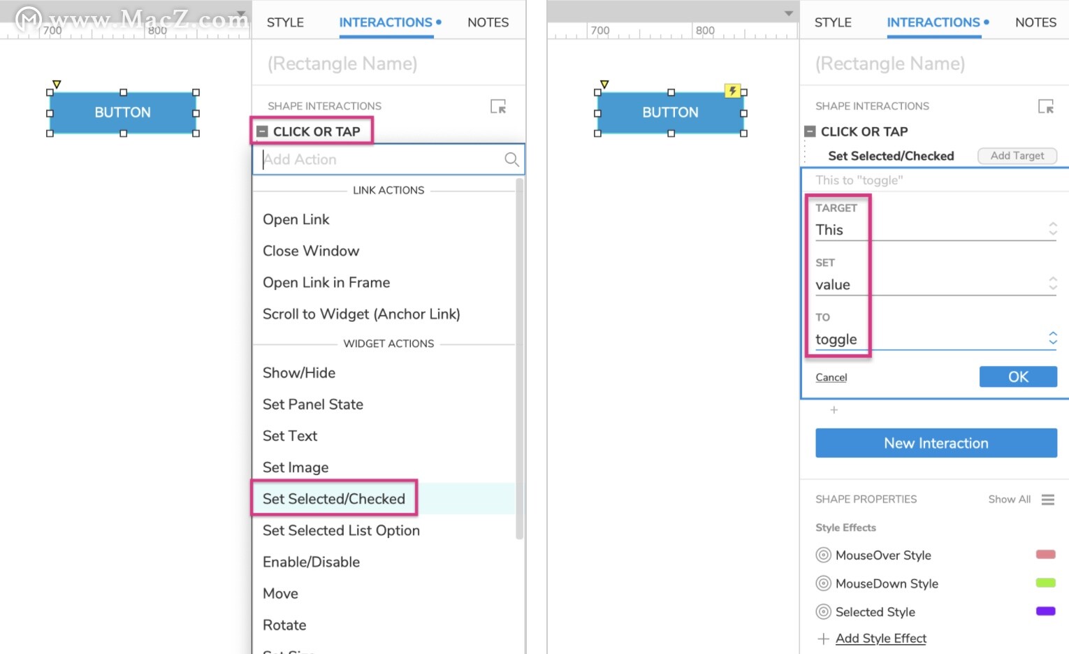Click the search magnifier in Add Action

point(511,159)
